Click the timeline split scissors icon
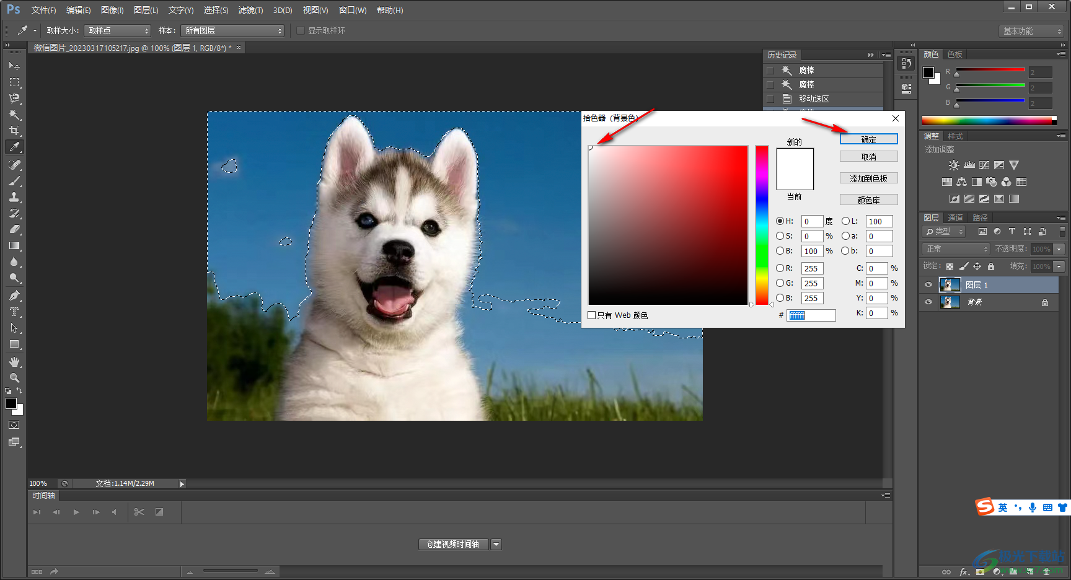 (139, 512)
